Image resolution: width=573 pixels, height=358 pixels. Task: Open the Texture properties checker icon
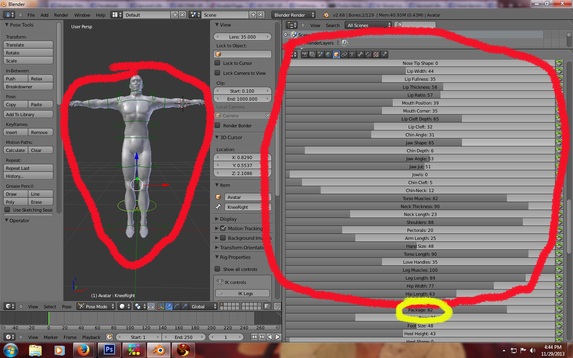tap(376, 54)
